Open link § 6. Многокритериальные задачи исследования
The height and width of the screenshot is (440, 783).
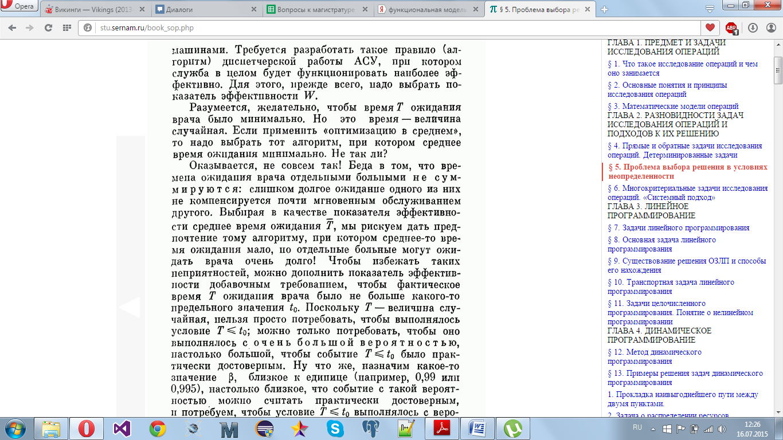click(x=688, y=192)
